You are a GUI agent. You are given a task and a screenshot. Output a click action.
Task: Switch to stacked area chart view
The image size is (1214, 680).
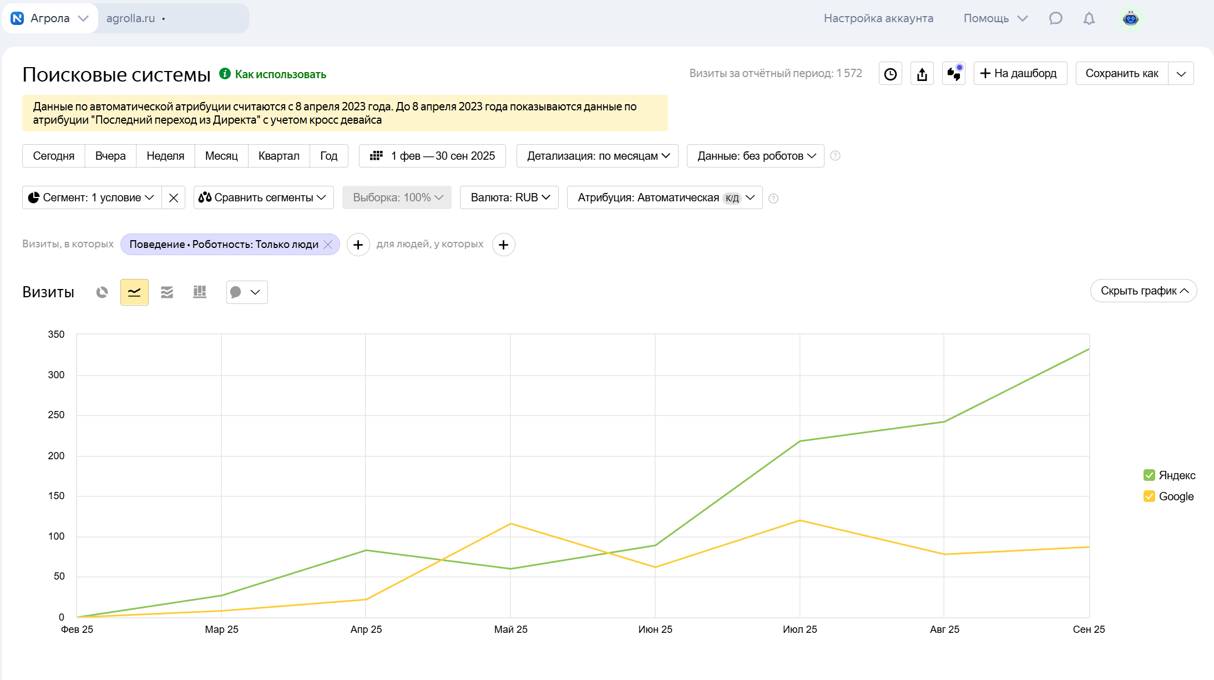(x=167, y=292)
